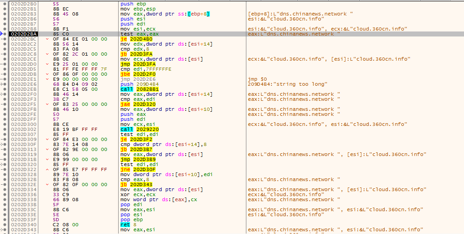Click the 'test eax,eax' instruction
The width and height of the screenshot is (464, 234).
[139, 34]
